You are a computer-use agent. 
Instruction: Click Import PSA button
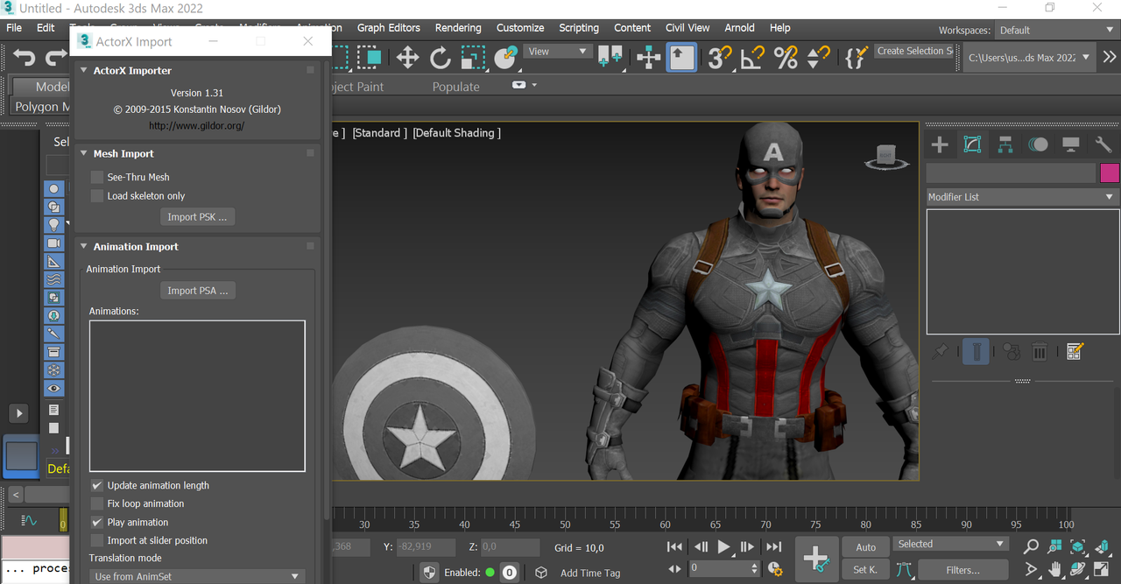198,291
